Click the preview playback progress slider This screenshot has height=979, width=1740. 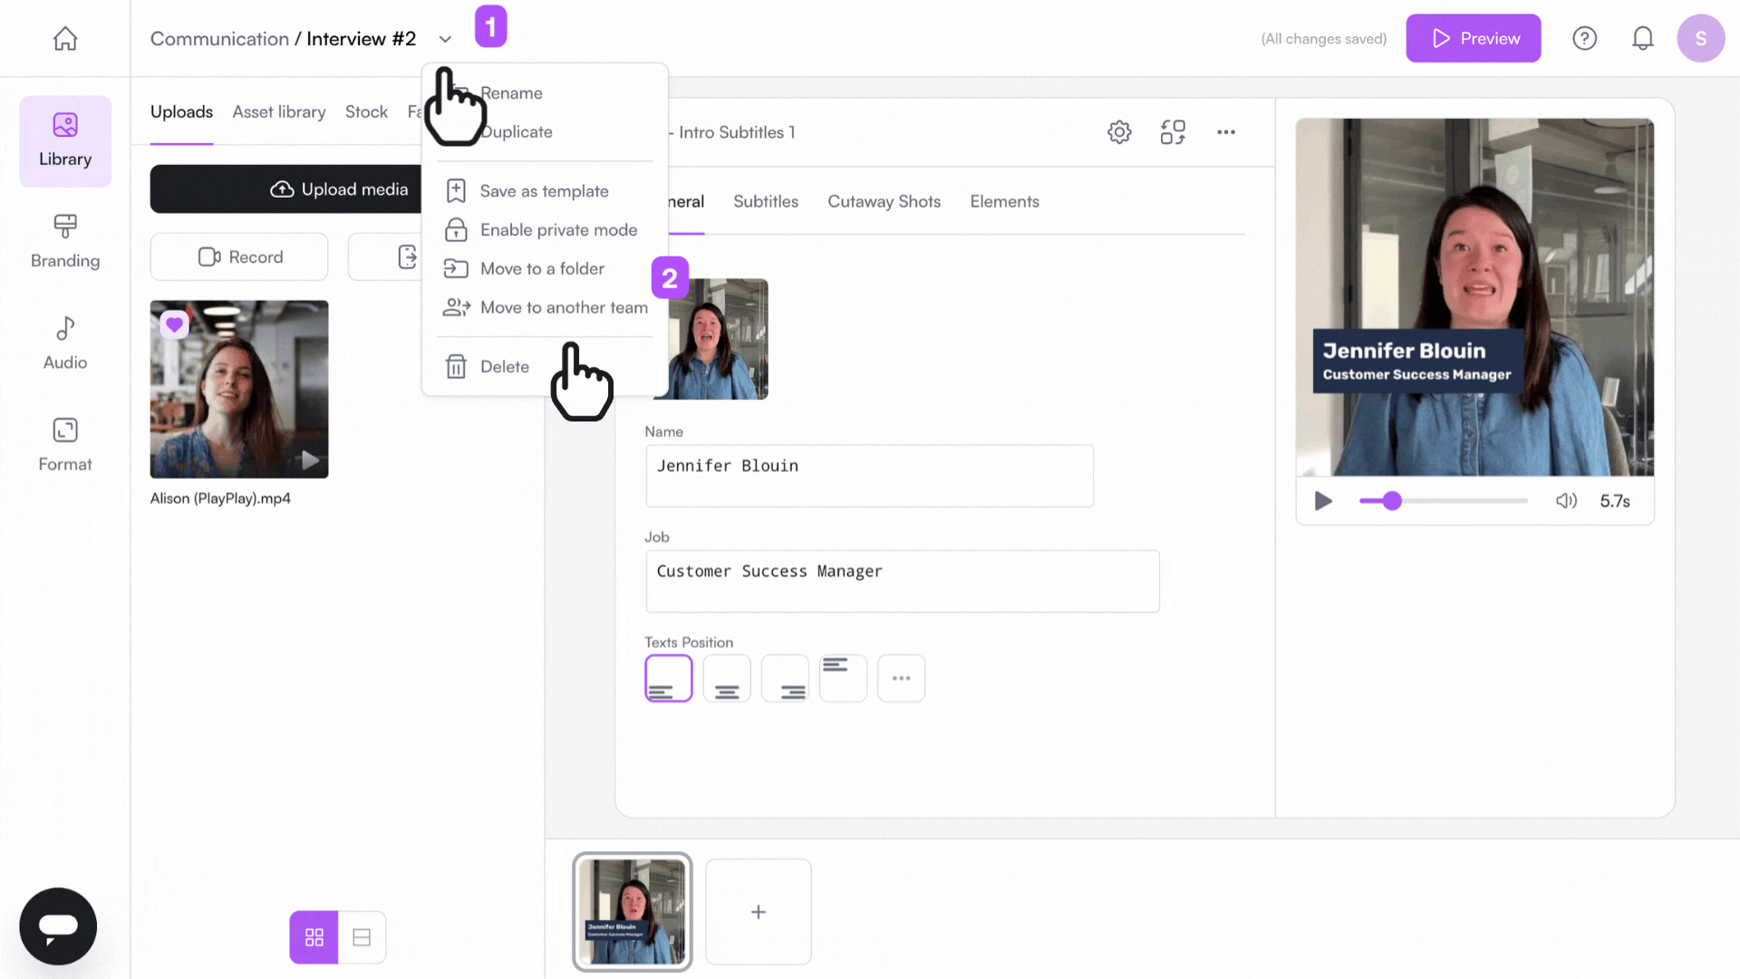(1443, 500)
